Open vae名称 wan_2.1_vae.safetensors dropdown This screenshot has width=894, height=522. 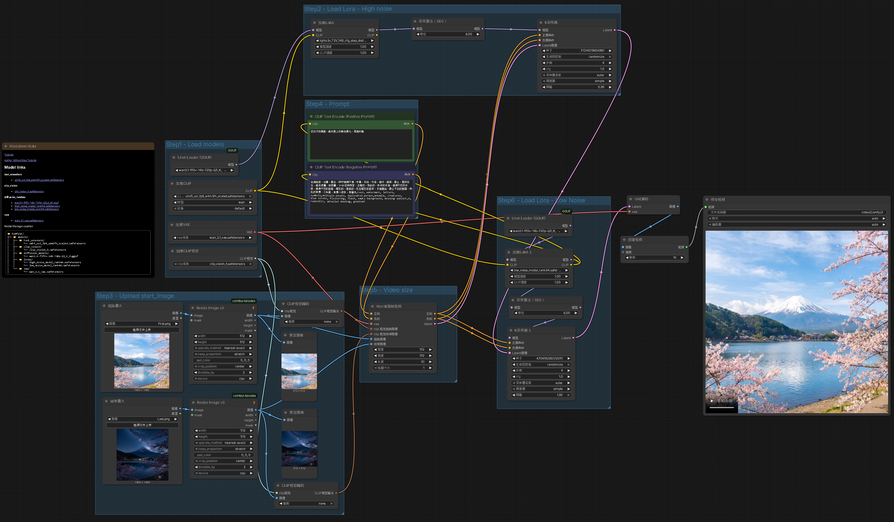pyautogui.click(x=212, y=238)
